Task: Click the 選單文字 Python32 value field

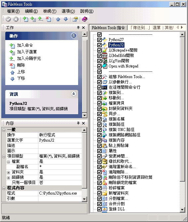Action: (60, 140)
